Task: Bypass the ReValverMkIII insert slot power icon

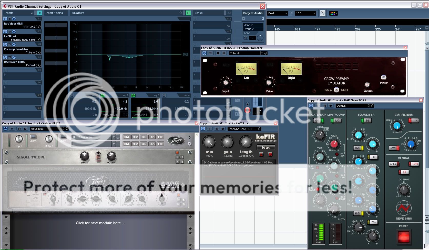Action: point(5,19)
